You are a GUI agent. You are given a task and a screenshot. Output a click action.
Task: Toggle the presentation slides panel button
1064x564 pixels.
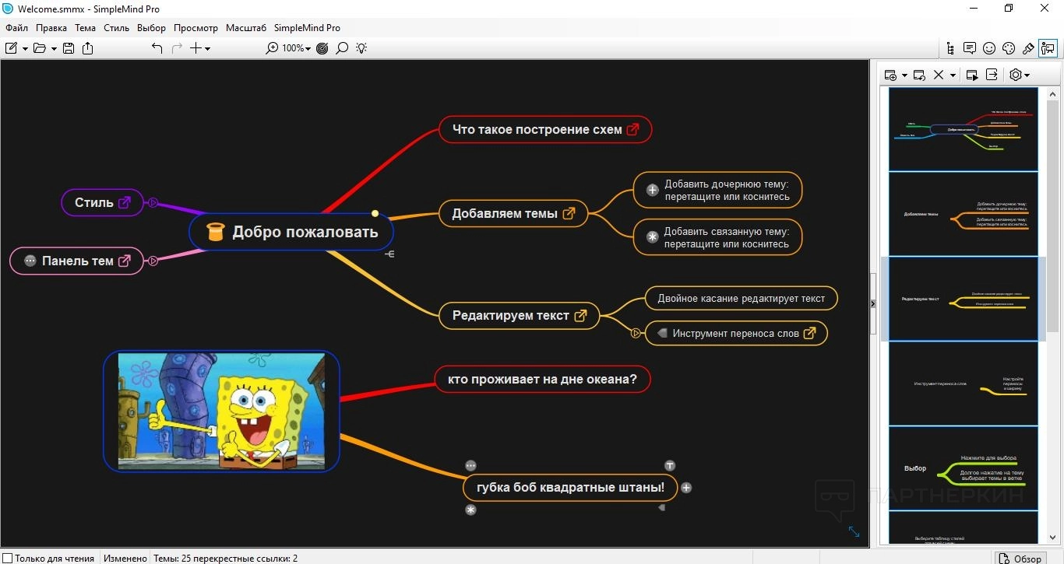(x=1048, y=48)
